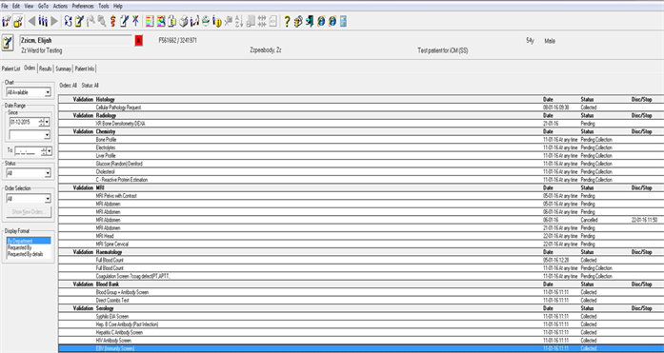
Task: Go to next patient with right arrow
Action: 53,21
